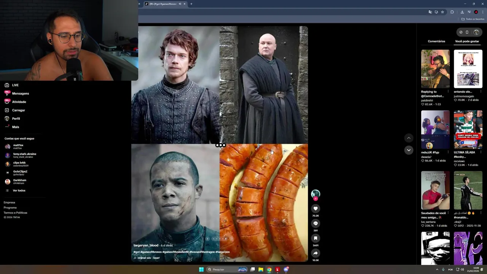This screenshot has height=274, width=487.
Task: Open the Programa footer link
Action: [10, 208]
